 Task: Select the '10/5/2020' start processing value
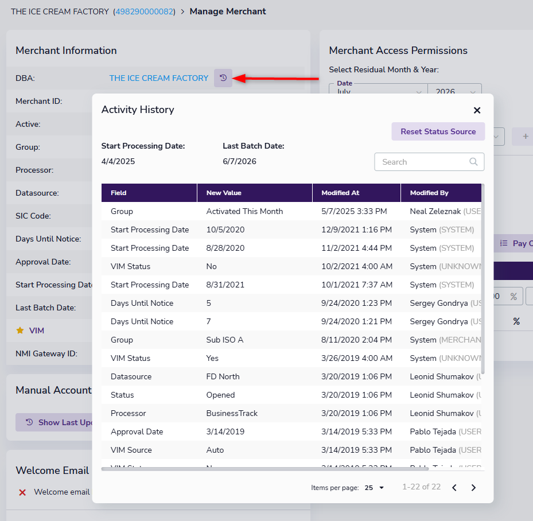point(225,230)
